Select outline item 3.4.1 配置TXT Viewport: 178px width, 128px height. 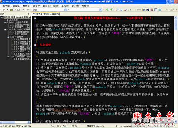point(22,59)
